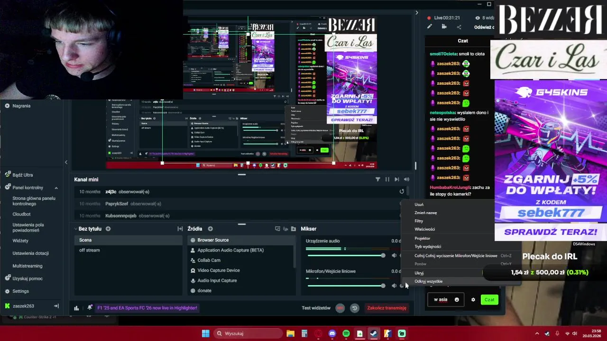
Task: Open Filtry from the context menu
Action: pyautogui.click(x=419, y=221)
